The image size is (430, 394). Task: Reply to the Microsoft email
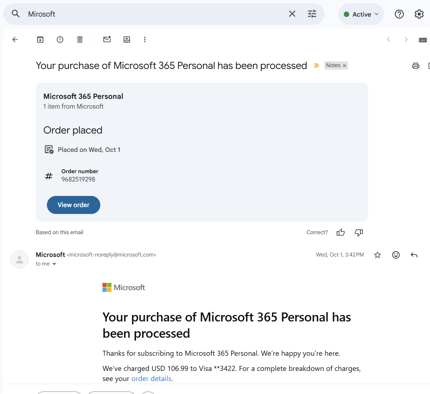[x=414, y=255]
